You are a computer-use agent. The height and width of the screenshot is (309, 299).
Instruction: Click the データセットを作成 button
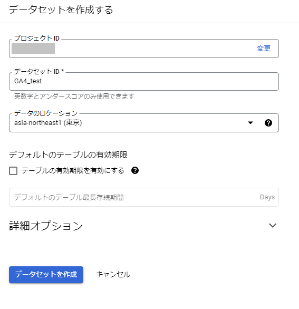[46, 275]
